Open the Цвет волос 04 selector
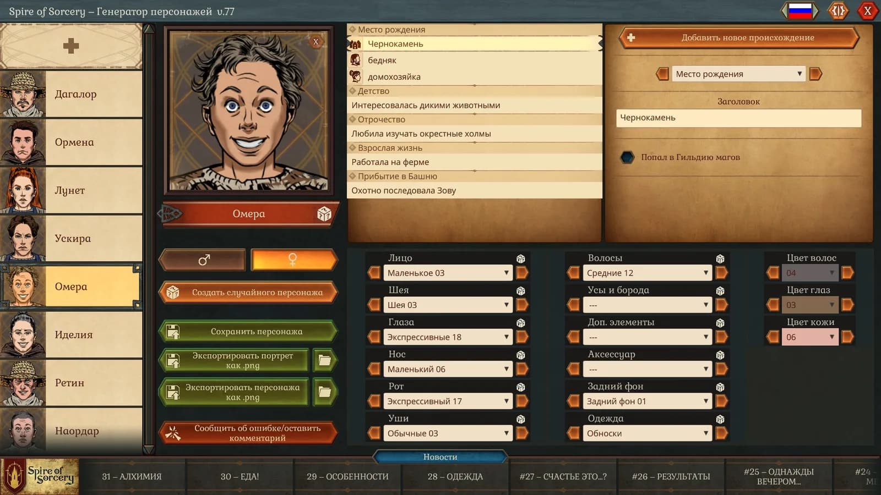 click(x=810, y=273)
